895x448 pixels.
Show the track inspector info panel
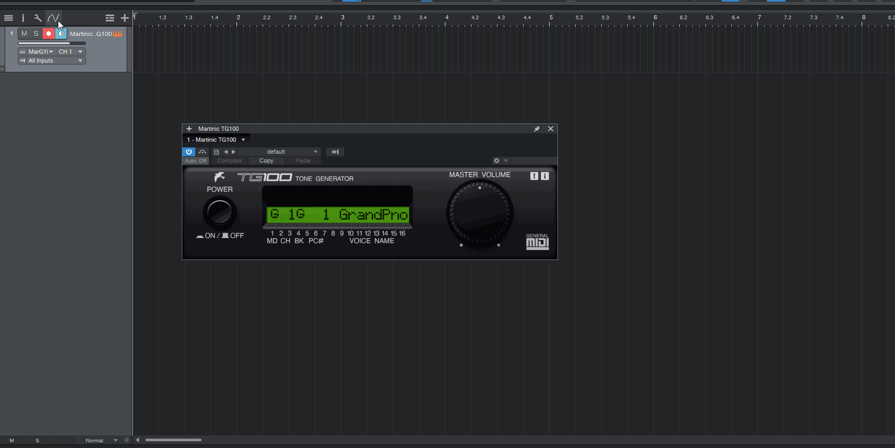point(23,18)
